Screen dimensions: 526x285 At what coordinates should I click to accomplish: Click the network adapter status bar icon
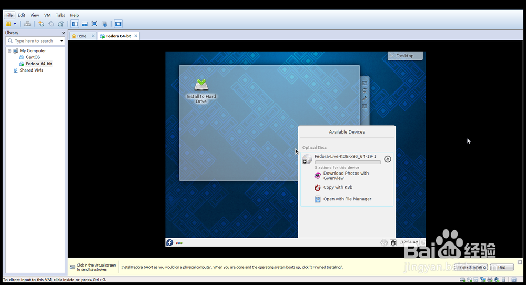click(x=483, y=280)
